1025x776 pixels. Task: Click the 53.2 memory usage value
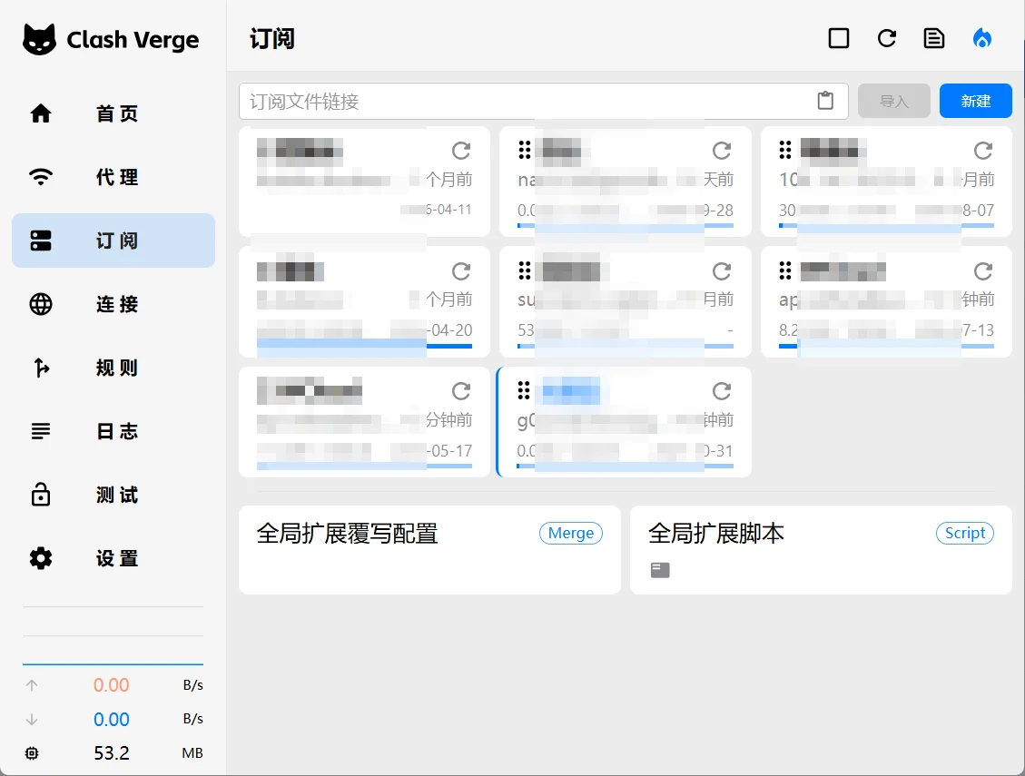(112, 753)
